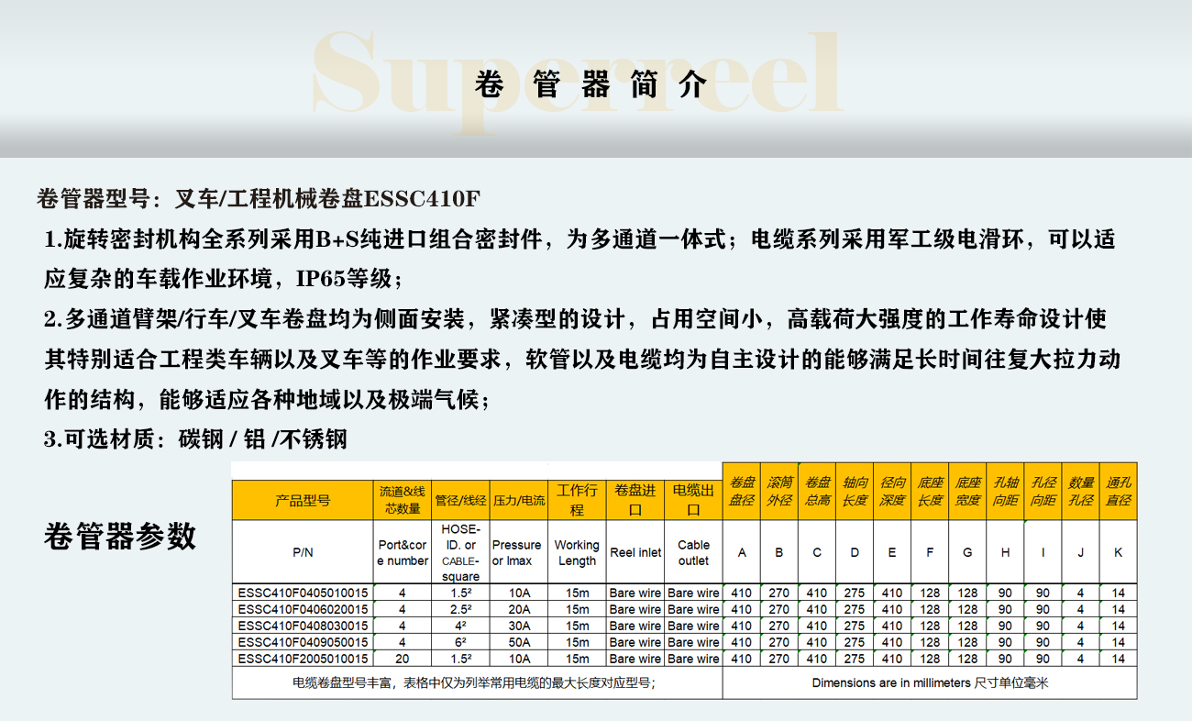
Task: Click the 卷管器简介 page title
Action: click(x=591, y=85)
